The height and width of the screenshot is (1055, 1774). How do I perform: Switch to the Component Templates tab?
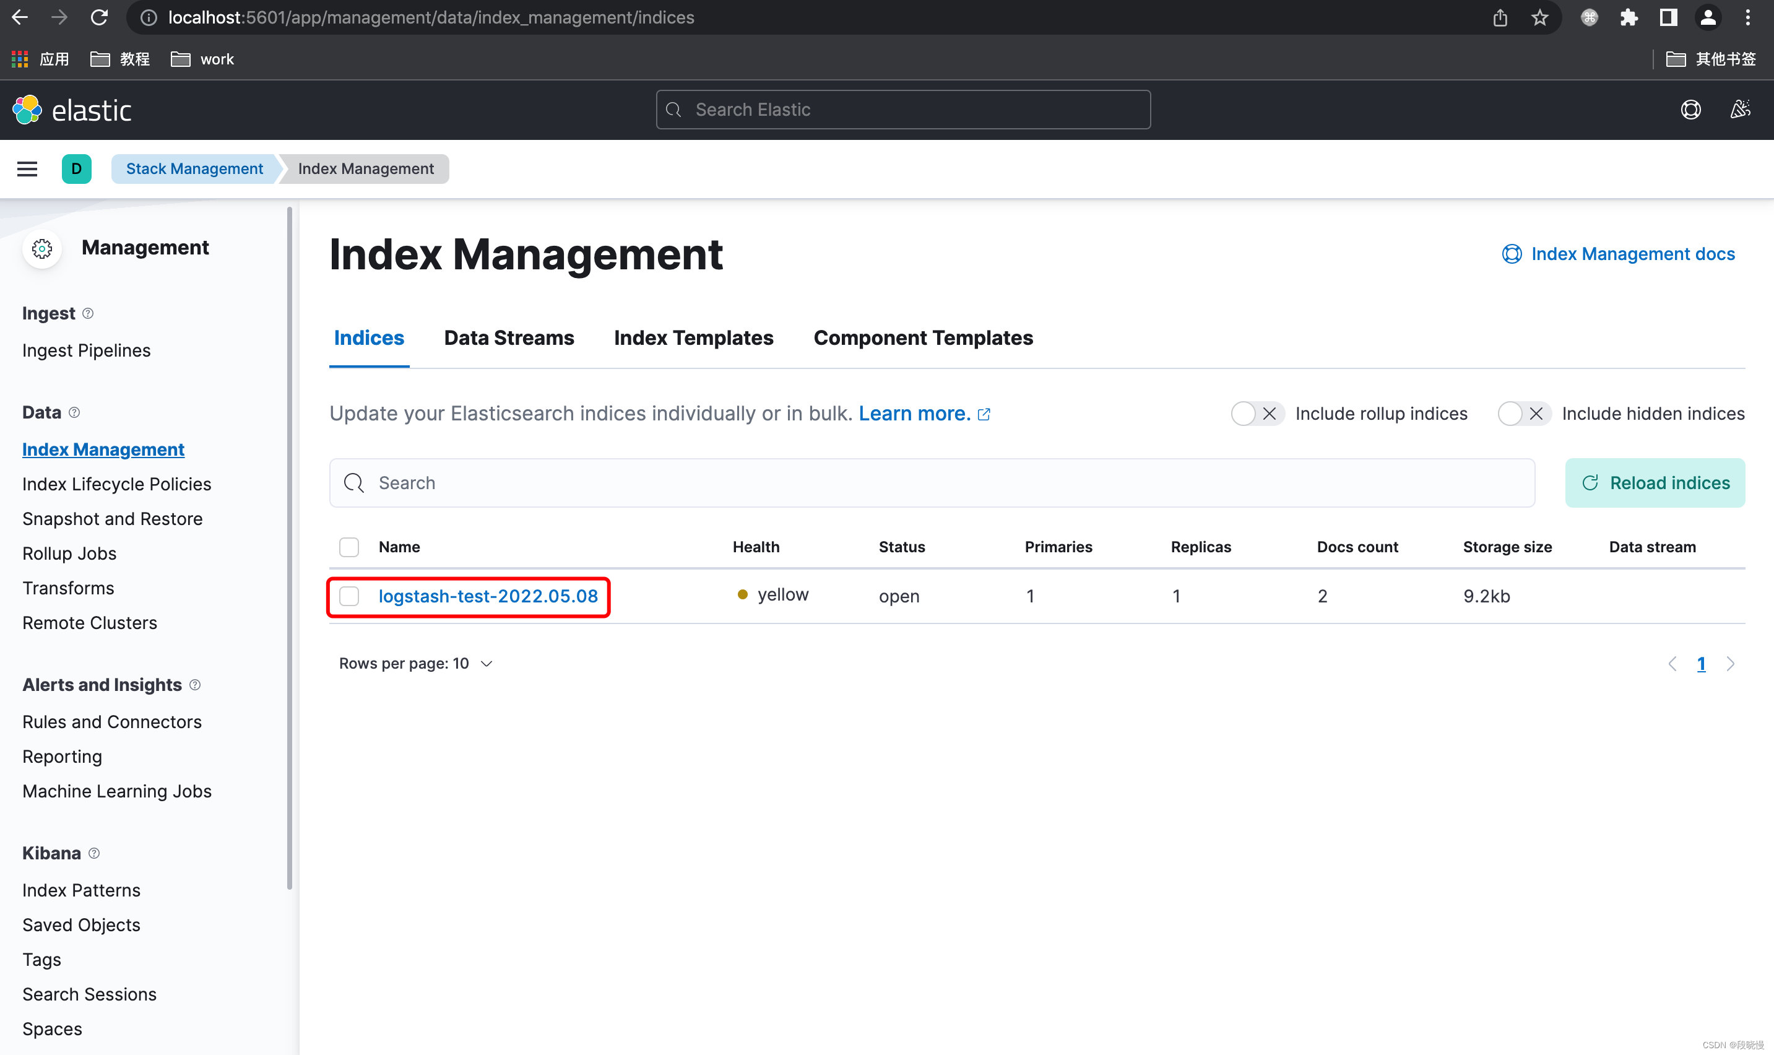point(924,337)
